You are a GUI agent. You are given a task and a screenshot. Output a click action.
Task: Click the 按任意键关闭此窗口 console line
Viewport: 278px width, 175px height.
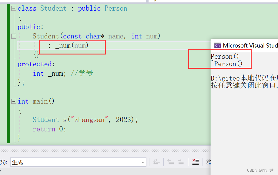[x=244, y=85]
